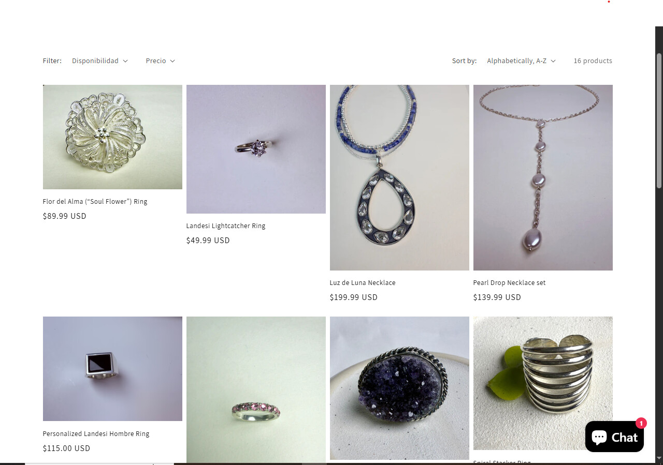This screenshot has width=663, height=465.
Task: Click the solitaire Lightcatcher ring image
Action: tap(256, 149)
